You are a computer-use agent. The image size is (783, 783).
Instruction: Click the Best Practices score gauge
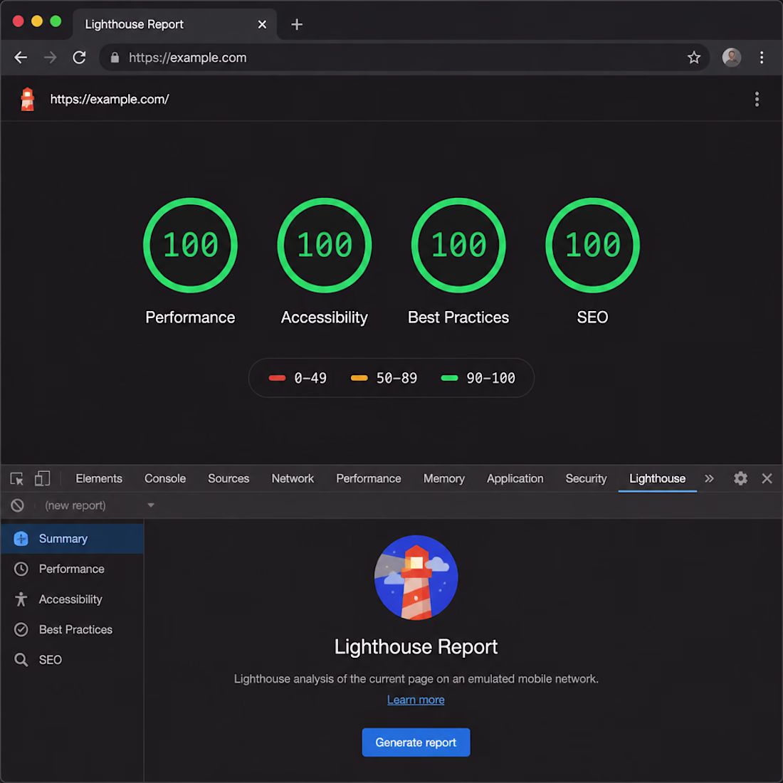pos(458,245)
